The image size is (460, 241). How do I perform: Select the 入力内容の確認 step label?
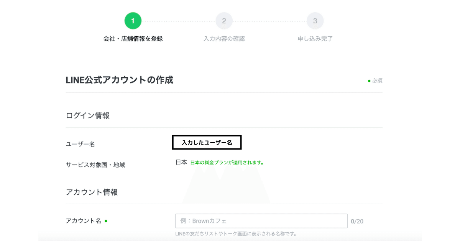pos(224,38)
